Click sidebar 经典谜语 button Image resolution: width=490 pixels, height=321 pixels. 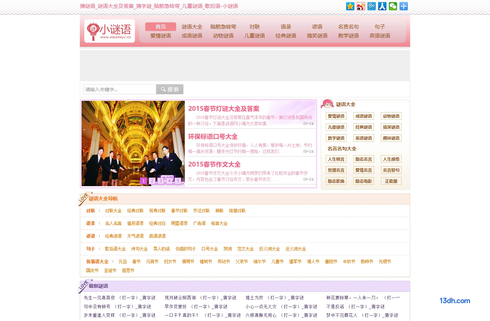[364, 127]
